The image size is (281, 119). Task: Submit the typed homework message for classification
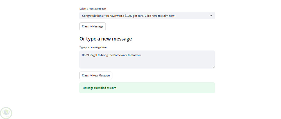[96, 75]
